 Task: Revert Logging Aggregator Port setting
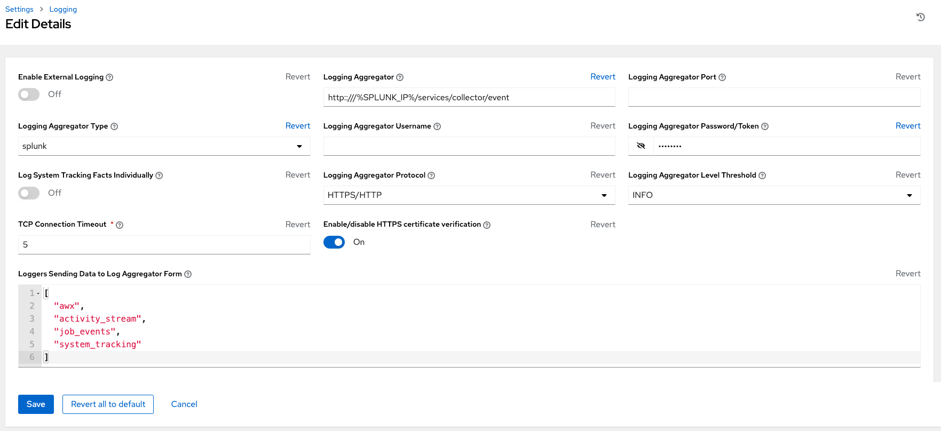pyautogui.click(x=908, y=77)
